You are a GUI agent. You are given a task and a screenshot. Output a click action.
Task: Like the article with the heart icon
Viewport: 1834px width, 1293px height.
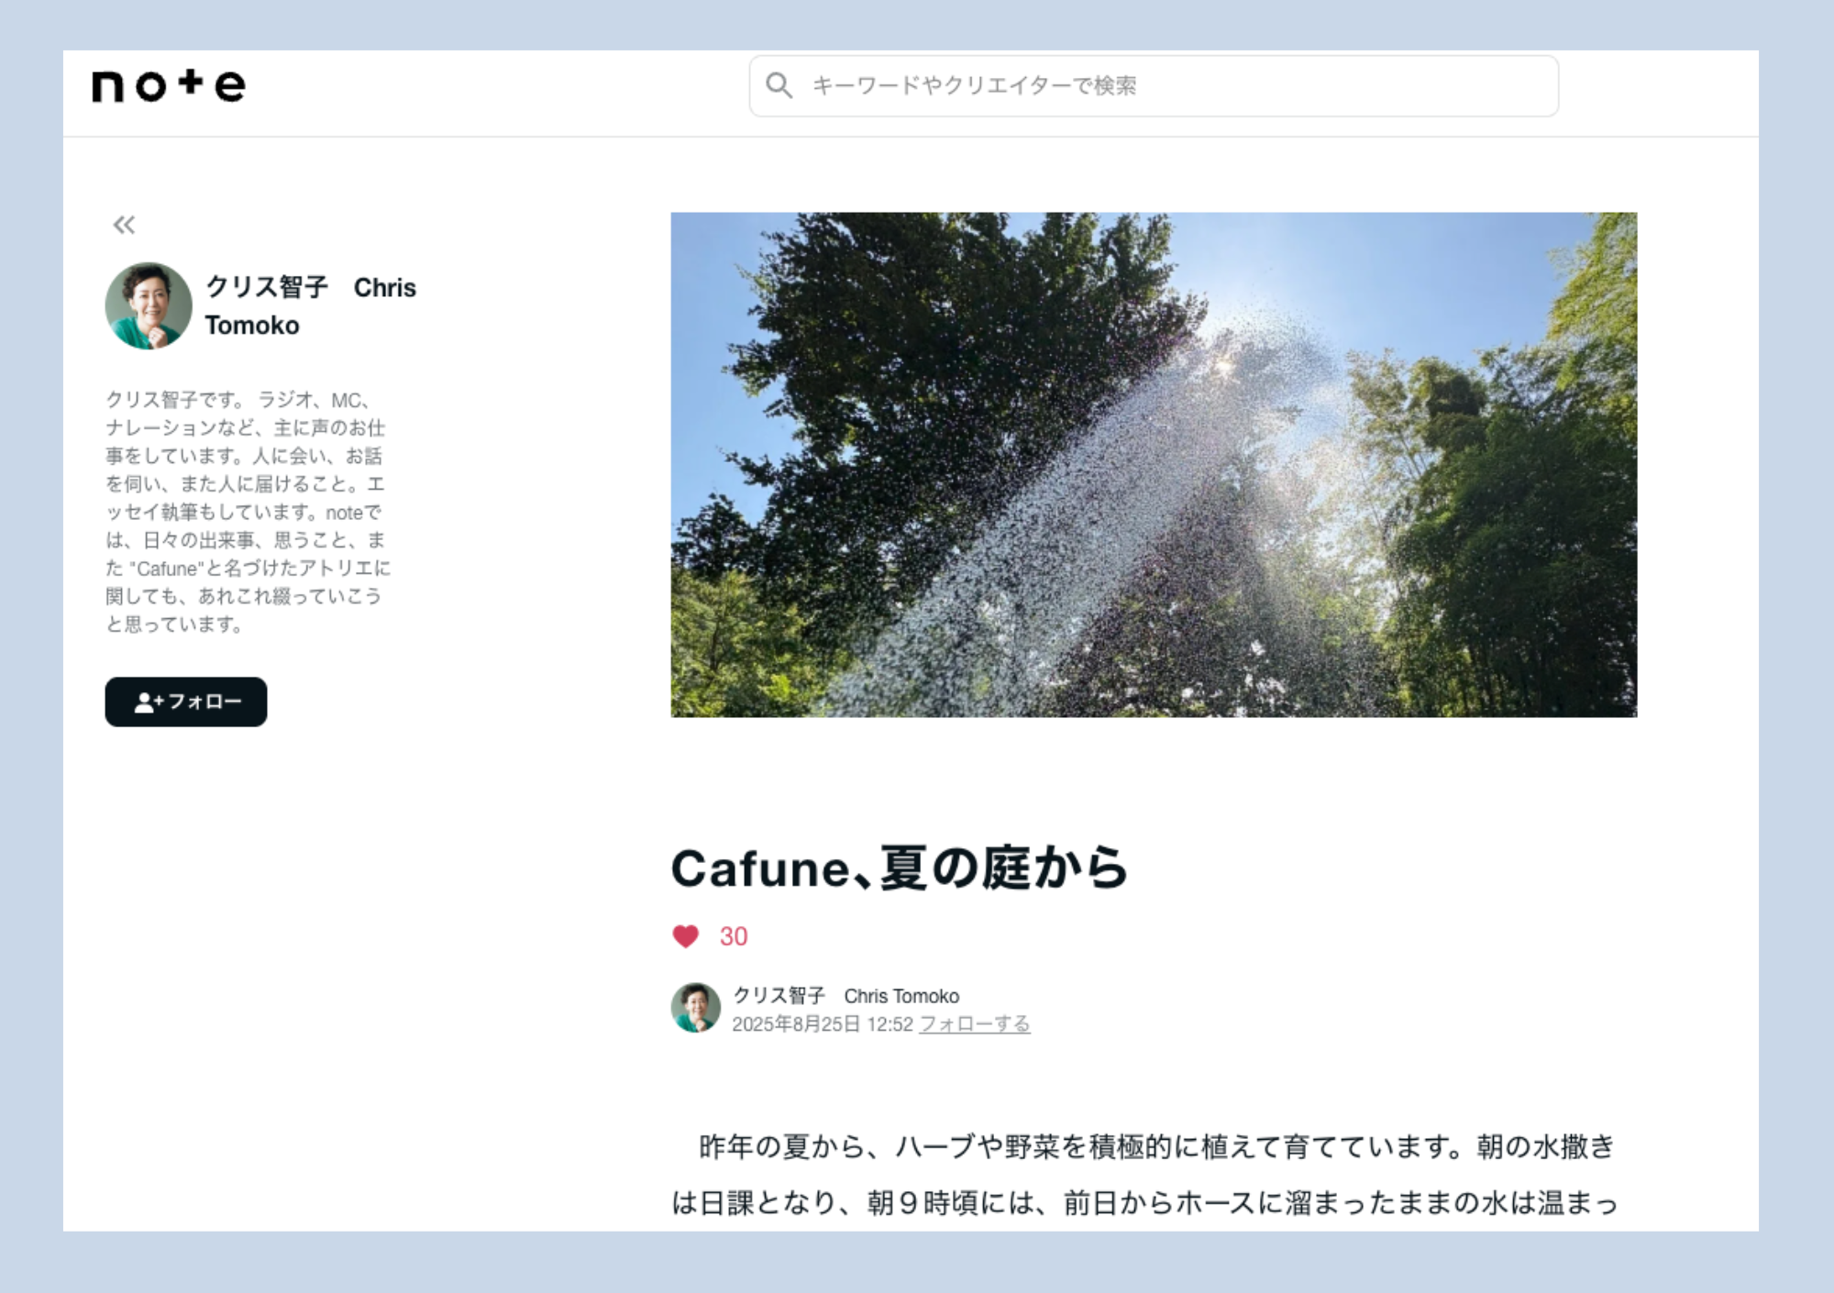(686, 936)
